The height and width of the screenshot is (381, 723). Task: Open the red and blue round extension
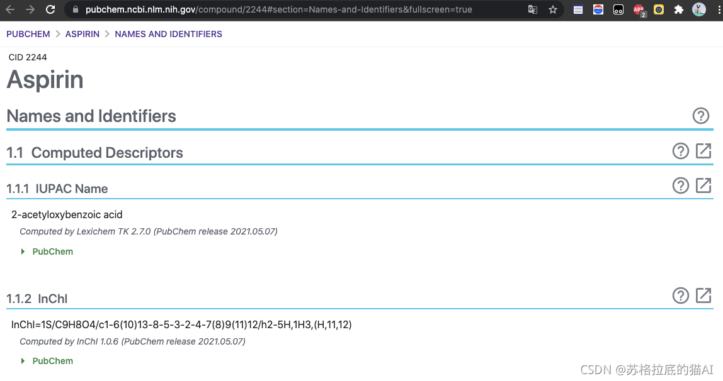[x=598, y=9]
